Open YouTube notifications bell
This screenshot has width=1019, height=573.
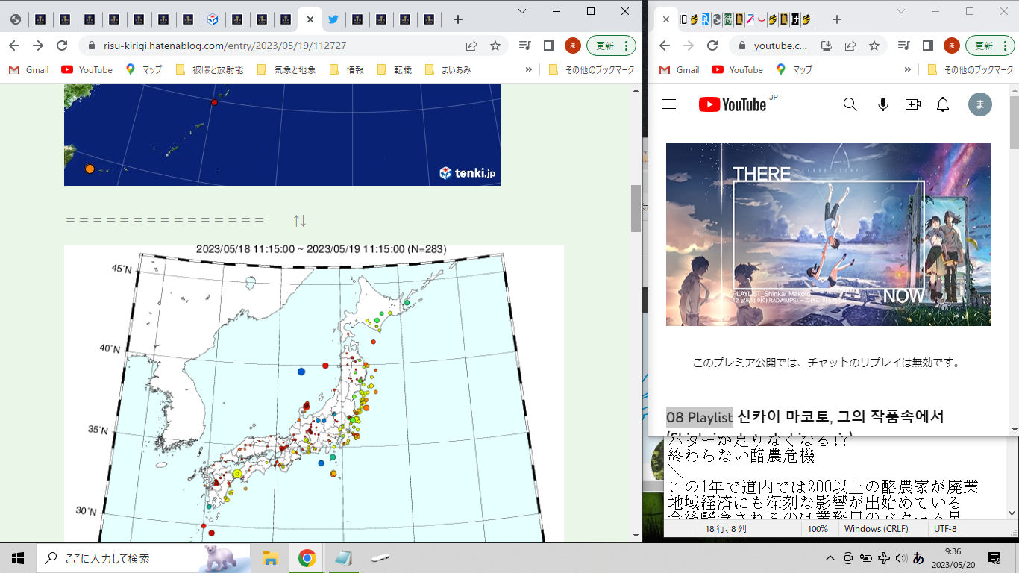943,104
